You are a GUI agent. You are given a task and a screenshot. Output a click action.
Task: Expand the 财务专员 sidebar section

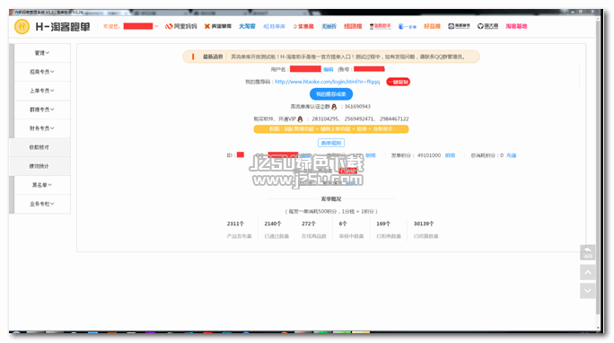click(x=42, y=128)
